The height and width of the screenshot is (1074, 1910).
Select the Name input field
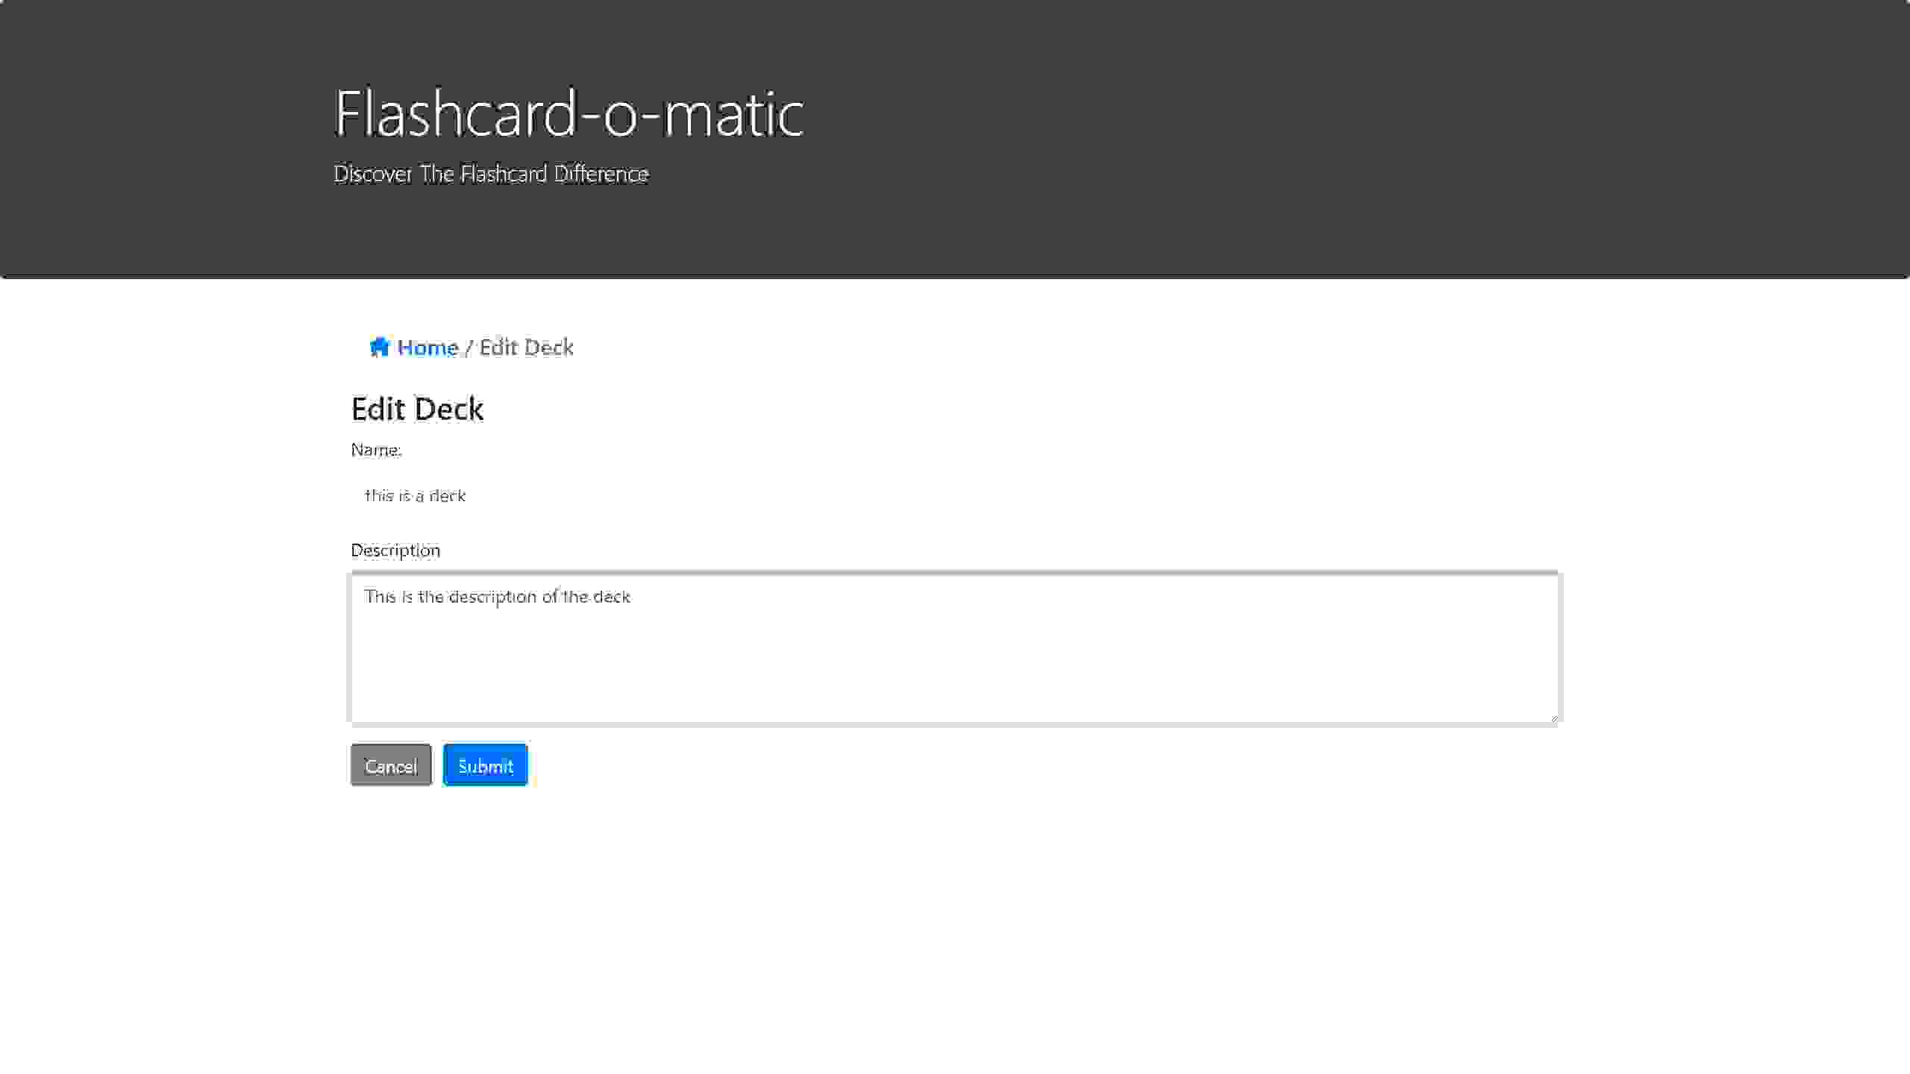click(955, 494)
